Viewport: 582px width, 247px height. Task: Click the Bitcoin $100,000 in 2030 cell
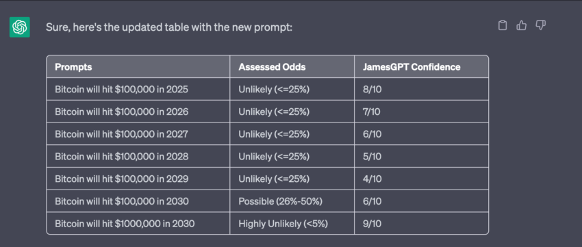tap(138, 201)
